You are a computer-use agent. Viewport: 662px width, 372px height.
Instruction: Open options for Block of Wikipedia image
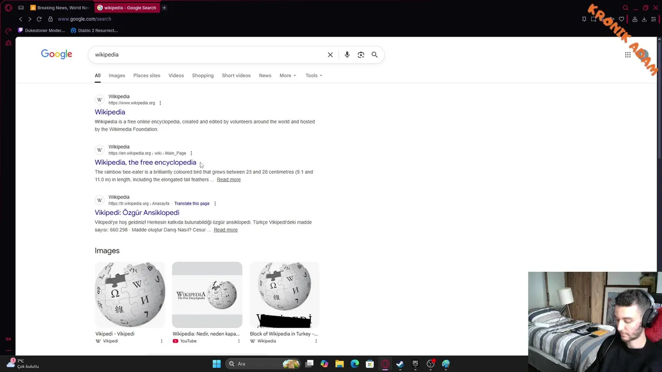coord(316,341)
